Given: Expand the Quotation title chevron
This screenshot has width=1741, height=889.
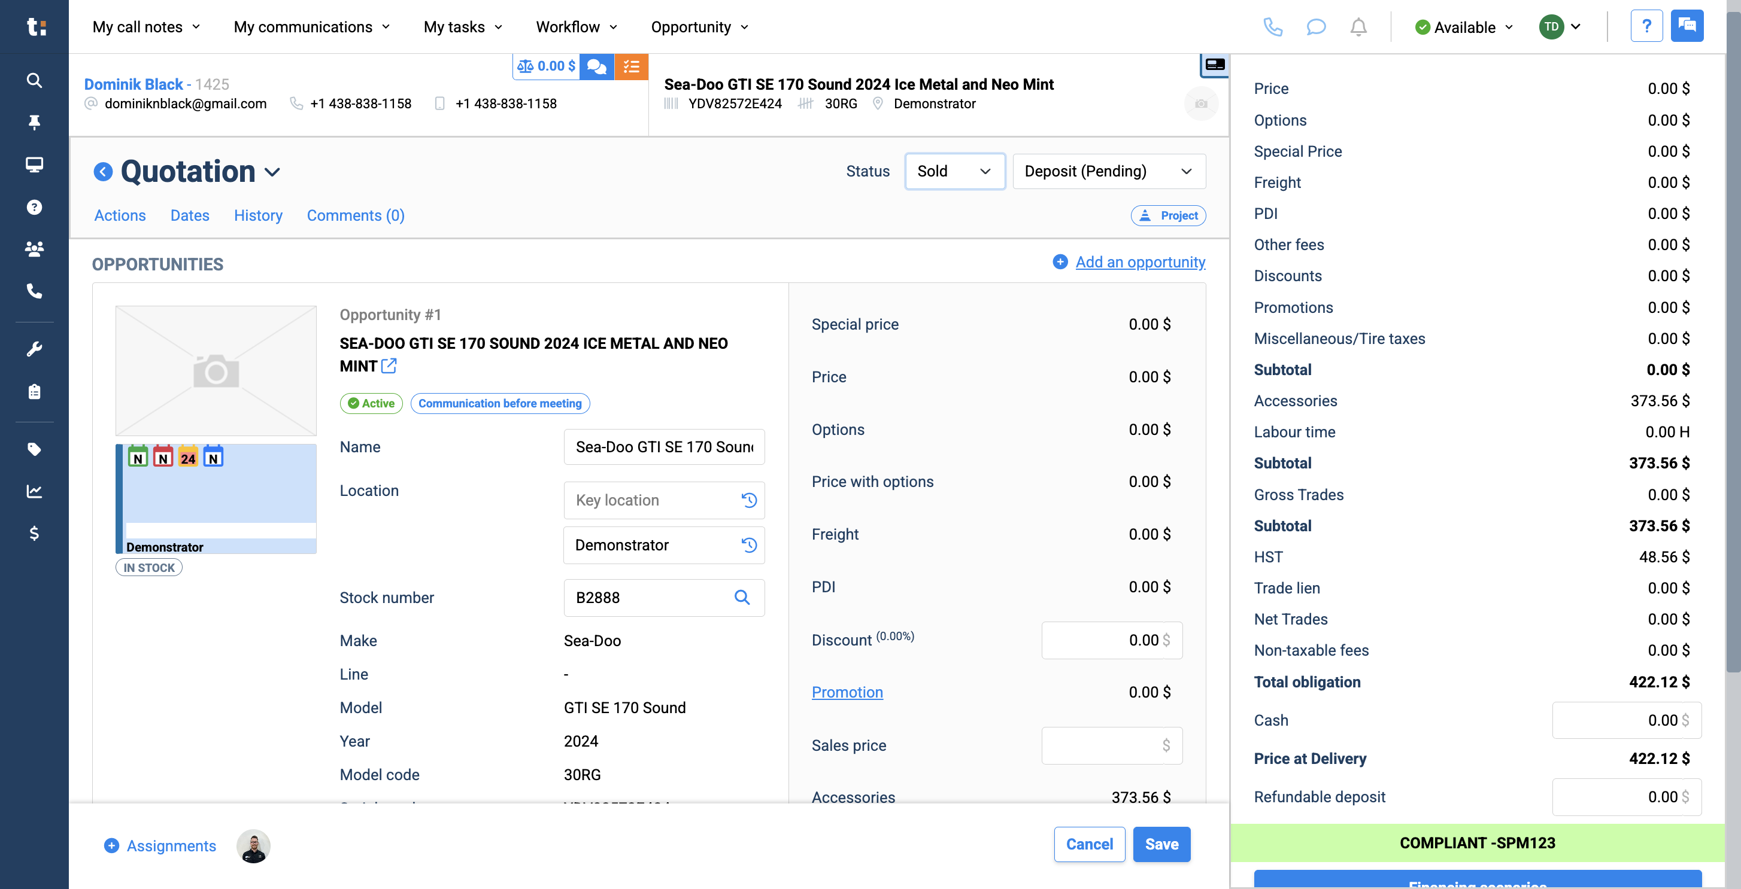Looking at the screenshot, I should coord(272,172).
